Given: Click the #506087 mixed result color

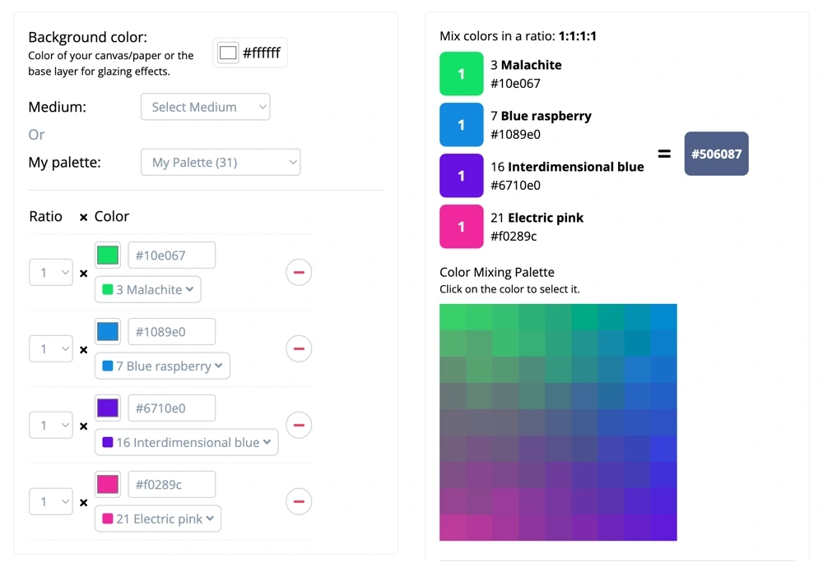Looking at the screenshot, I should pyautogui.click(x=716, y=154).
